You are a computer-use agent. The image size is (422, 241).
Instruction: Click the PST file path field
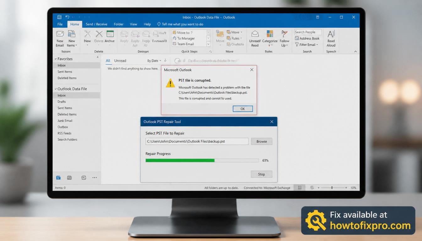coord(197,142)
